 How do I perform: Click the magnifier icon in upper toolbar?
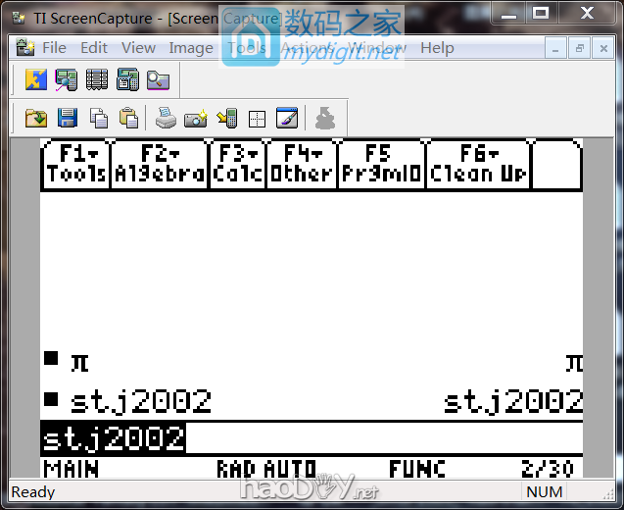pos(158,79)
